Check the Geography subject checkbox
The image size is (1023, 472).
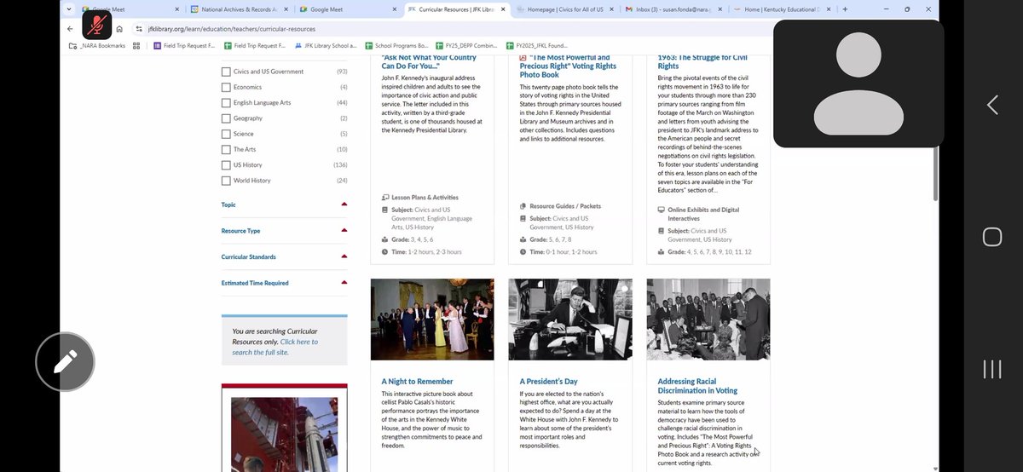click(226, 118)
